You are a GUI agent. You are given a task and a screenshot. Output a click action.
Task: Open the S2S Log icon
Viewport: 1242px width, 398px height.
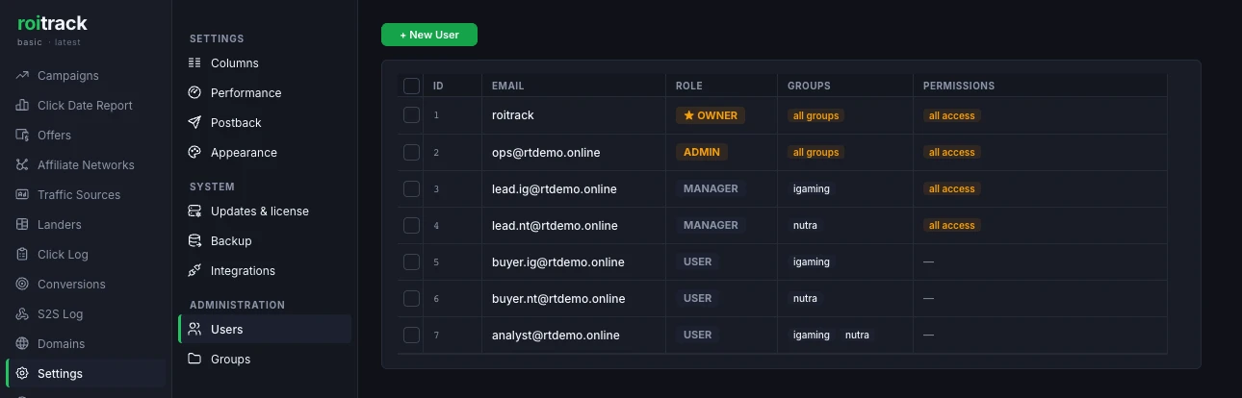click(22, 314)
